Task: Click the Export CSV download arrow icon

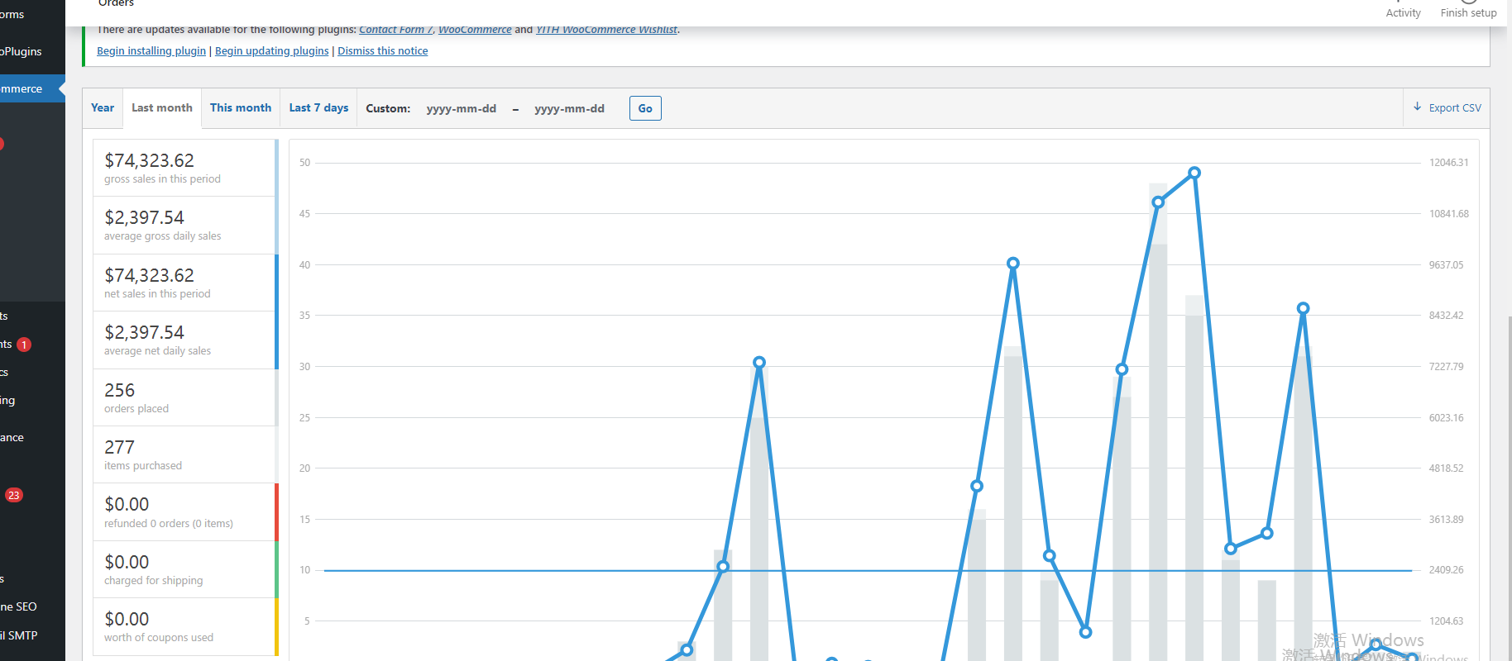Action: coord(1417,107)
